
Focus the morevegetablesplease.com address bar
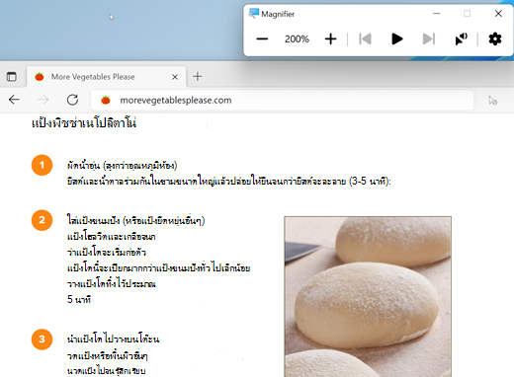tap(283, 100)
